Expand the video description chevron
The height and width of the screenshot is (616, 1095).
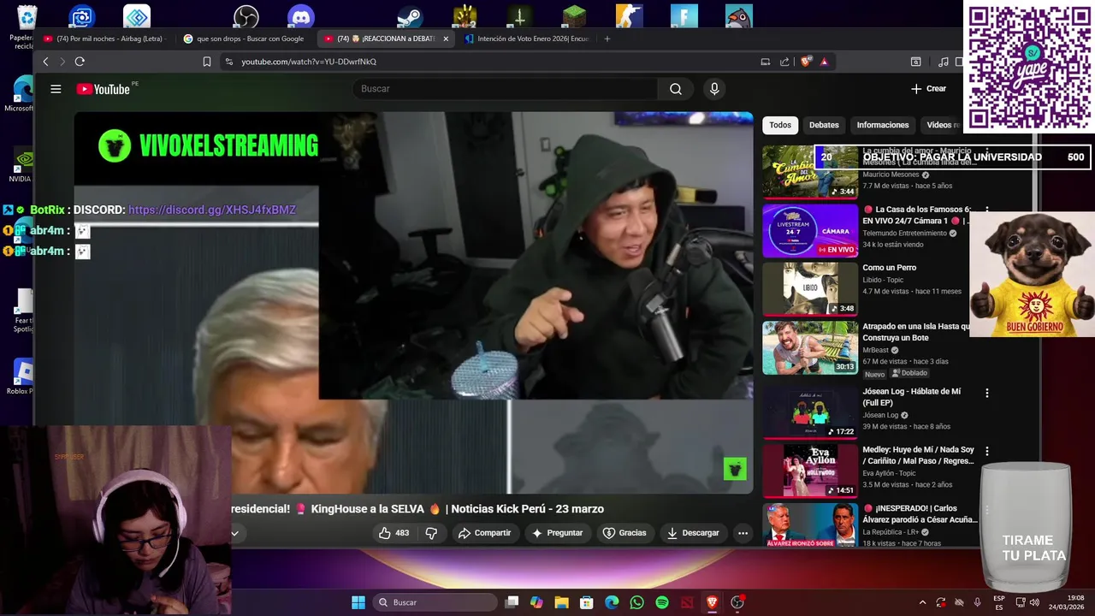(x=234, y=533)
